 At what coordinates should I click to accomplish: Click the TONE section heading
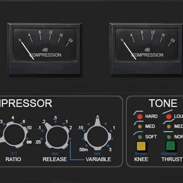[163, 103]
